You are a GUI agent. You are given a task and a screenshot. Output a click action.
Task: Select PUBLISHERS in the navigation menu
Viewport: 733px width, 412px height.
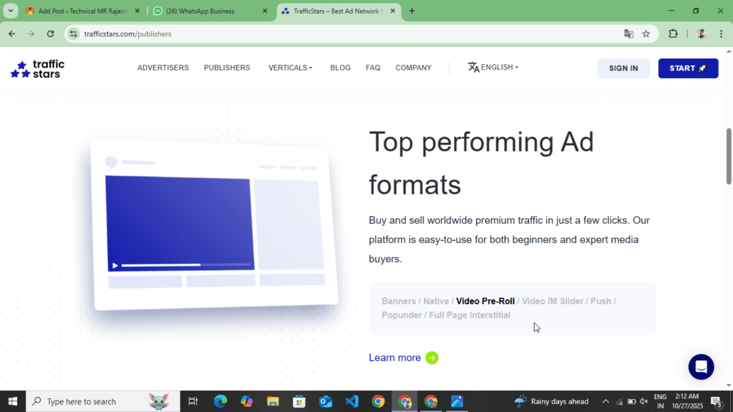coord(227,67)
